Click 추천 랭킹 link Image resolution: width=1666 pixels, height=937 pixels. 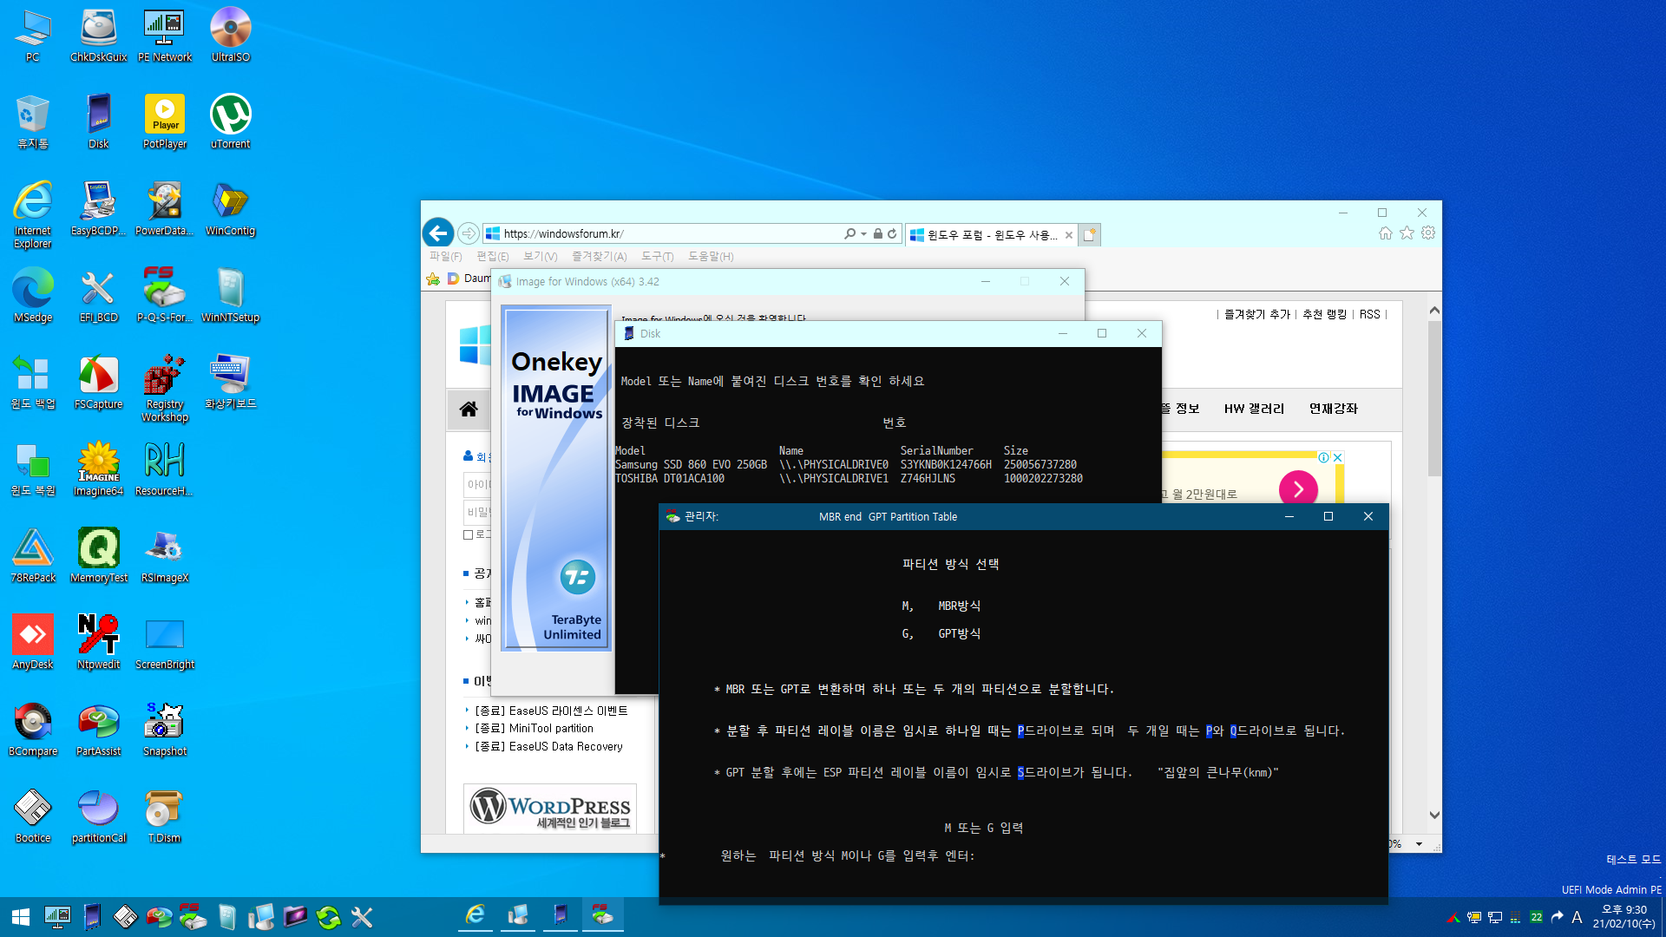pyautogui.click(x=1324, y=314)
